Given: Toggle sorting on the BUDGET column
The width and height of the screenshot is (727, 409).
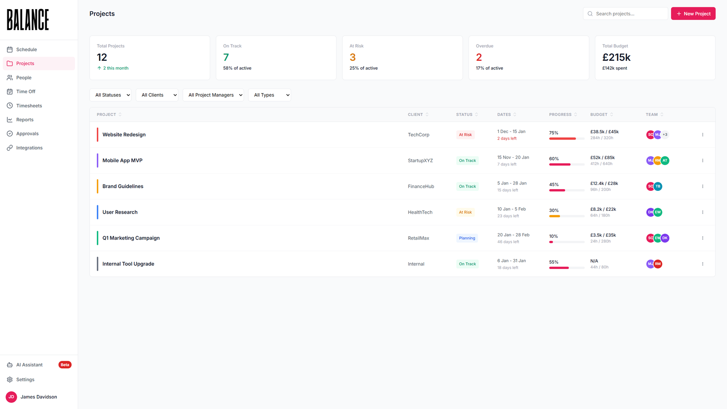Looking at the screenshot, I should pos(602,115).
